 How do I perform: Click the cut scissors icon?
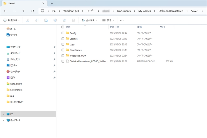[x=28, y=20]
